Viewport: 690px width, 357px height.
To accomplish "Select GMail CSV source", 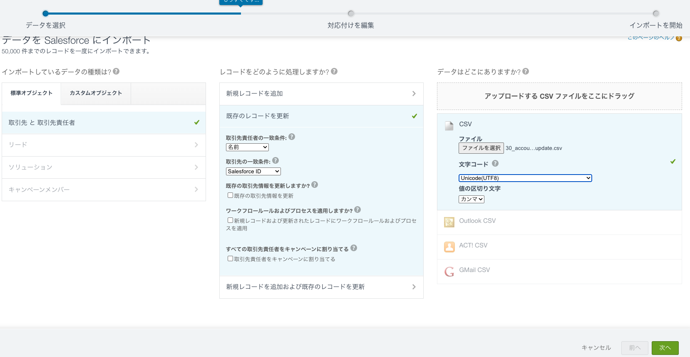I will pyautogui.click(x=559, y=272).
